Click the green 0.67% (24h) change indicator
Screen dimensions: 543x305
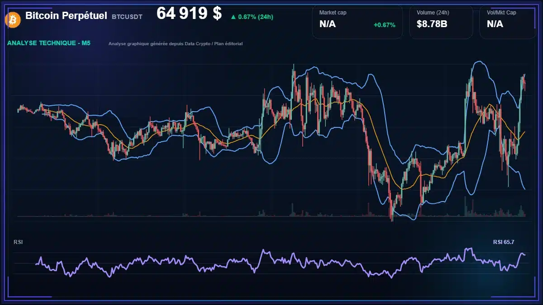point(252,17)
